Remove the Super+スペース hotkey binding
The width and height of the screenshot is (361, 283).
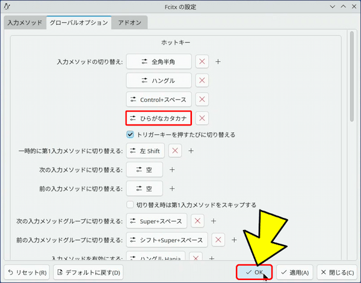(x=198, y=221)
